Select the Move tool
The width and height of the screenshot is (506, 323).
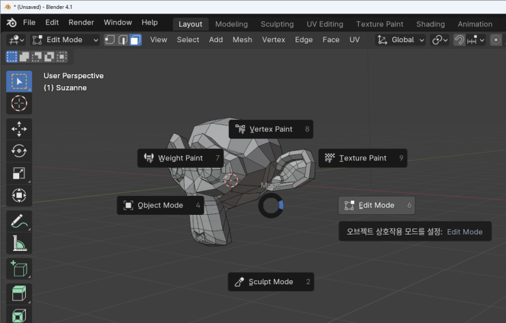point(19,129)
